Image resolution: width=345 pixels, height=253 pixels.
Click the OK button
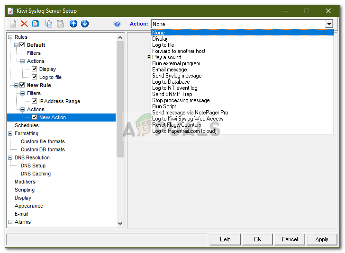257,239
